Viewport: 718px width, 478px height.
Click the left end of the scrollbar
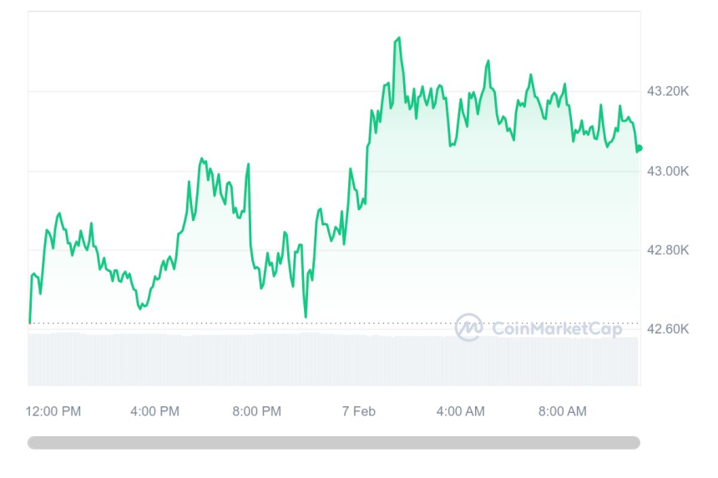(x=33, y=443)
